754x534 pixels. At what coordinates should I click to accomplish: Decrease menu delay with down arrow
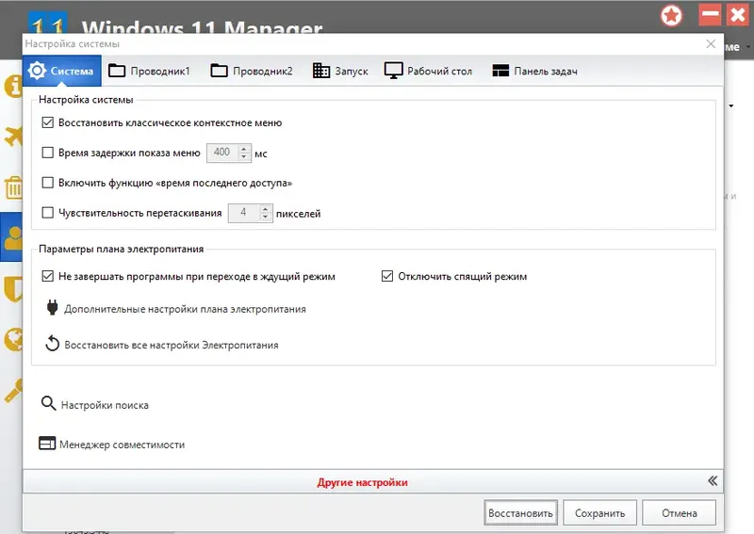(244, 157)
